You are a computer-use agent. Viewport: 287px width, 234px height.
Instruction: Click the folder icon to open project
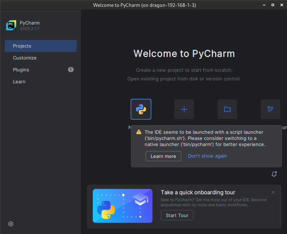click(x=227, y=109)
